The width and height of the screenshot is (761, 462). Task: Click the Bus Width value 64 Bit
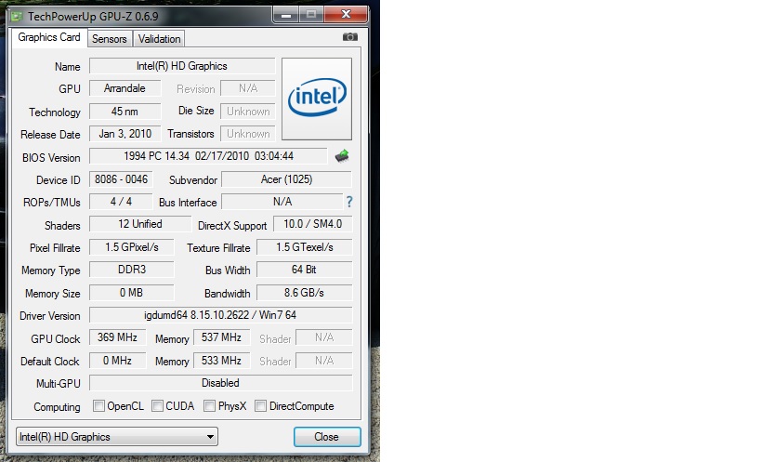pyautogui.click(x=304, y=270)
